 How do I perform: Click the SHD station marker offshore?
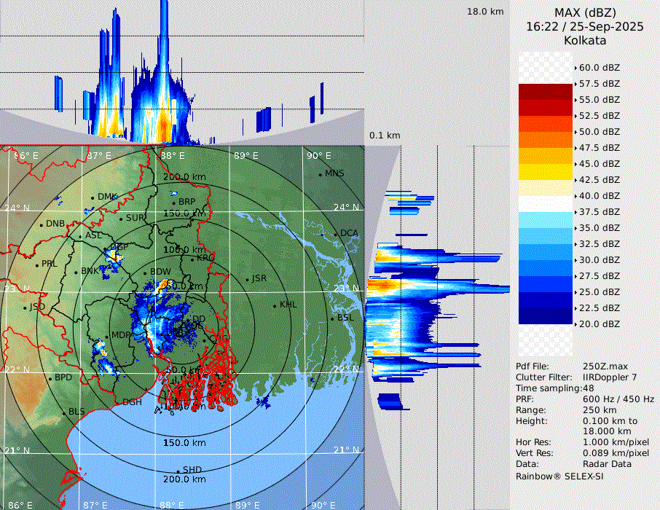pyautogui.click(x=178, y=471)
